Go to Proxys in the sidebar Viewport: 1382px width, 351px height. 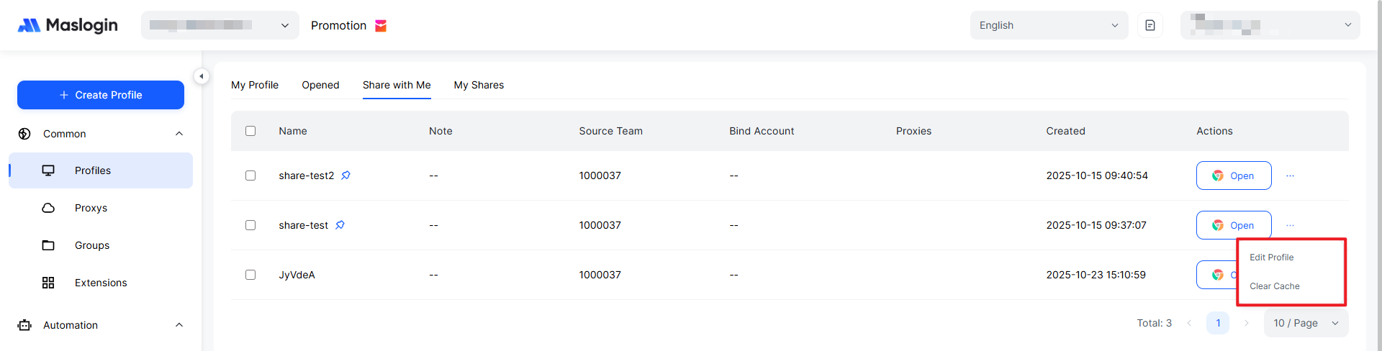[x=101, y=208]
